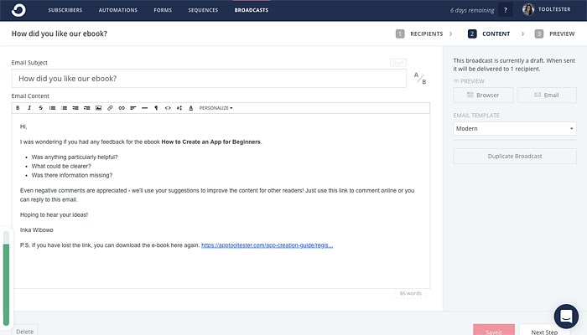
Task: Go to the Content step
Action: click(489, 34)
